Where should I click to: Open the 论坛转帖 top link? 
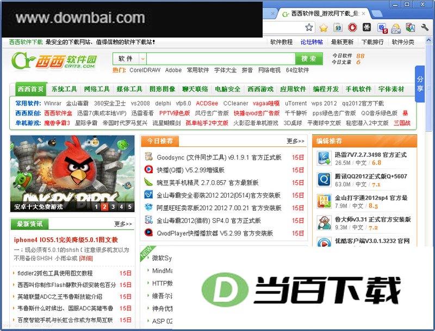tap(312, 42)
